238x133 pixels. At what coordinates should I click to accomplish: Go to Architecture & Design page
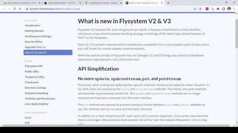[38, 36]
